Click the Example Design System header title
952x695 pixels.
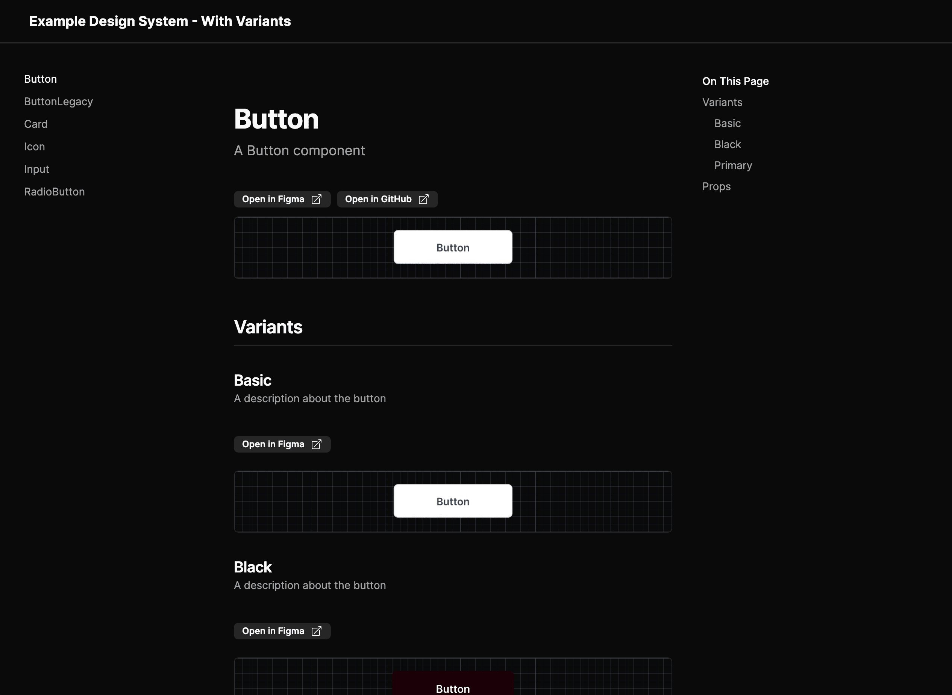[160, 21]
